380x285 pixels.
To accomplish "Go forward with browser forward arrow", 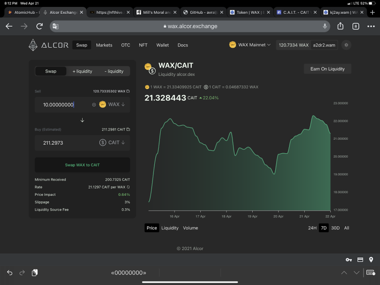I will pyautogui.click(x=24, y=26).
